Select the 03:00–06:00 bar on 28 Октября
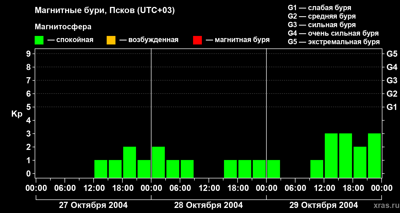 coord(173,169)
